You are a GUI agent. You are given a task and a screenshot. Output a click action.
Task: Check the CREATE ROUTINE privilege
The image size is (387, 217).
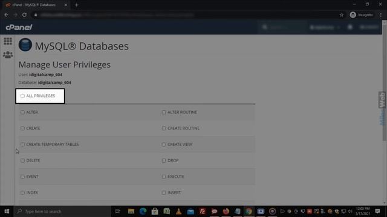(x=164, y=128)
